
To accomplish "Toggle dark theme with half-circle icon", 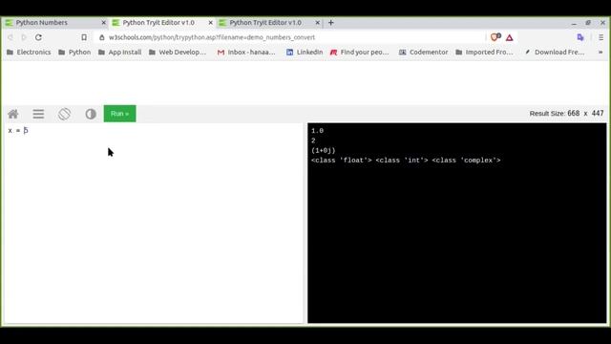I will (x=91, y=114).
